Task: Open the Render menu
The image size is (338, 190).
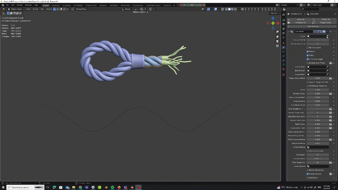Action: click(20, 5)
